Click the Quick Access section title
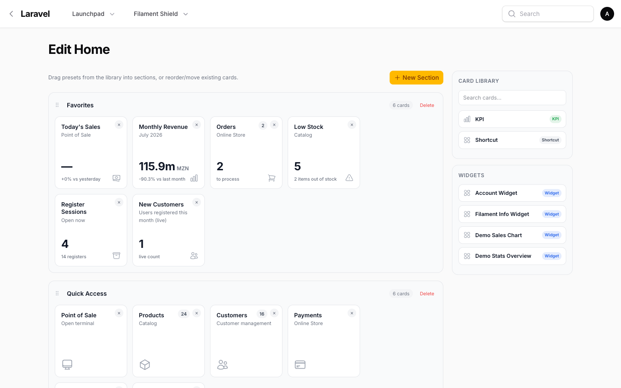Viewport: 621px width, 388px height. pyautogui.click(x=87, y=294)
